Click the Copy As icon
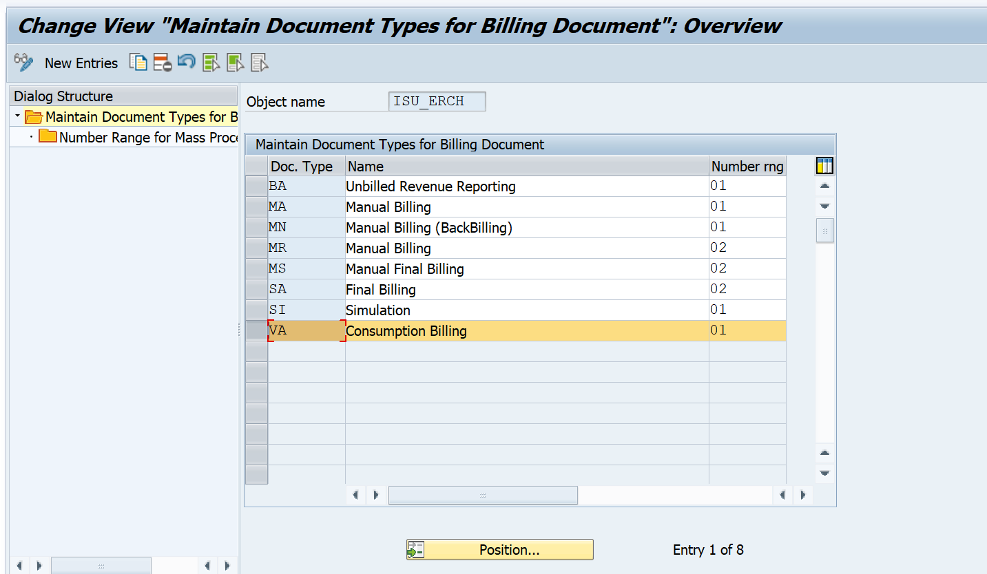The height and width of the screenshot is (574, 987). tap(138, 63)
